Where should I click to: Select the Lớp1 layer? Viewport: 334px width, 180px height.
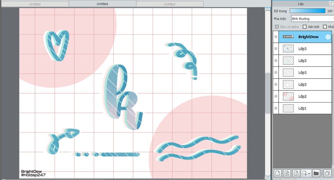305,108
